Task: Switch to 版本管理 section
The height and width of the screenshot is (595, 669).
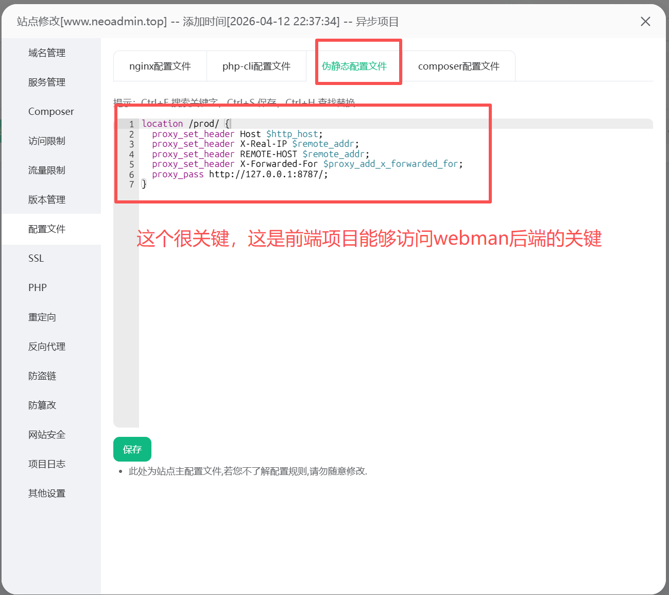Action: tap(47, 200)
